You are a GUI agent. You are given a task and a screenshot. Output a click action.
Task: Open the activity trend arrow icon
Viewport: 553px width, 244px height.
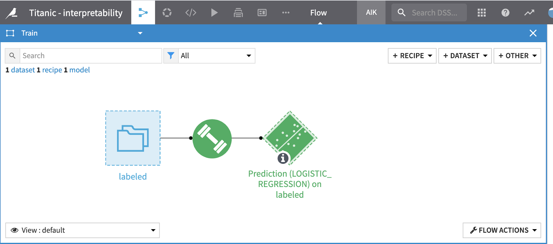pyautogui.click(x=529, y=13)
